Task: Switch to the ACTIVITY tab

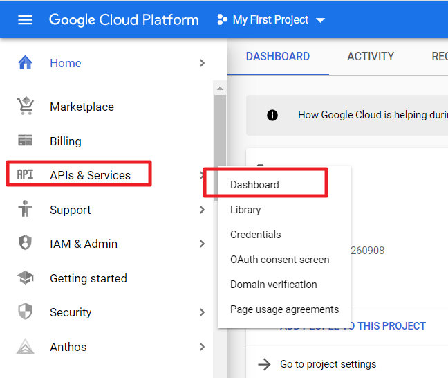Action: point(371,57)
